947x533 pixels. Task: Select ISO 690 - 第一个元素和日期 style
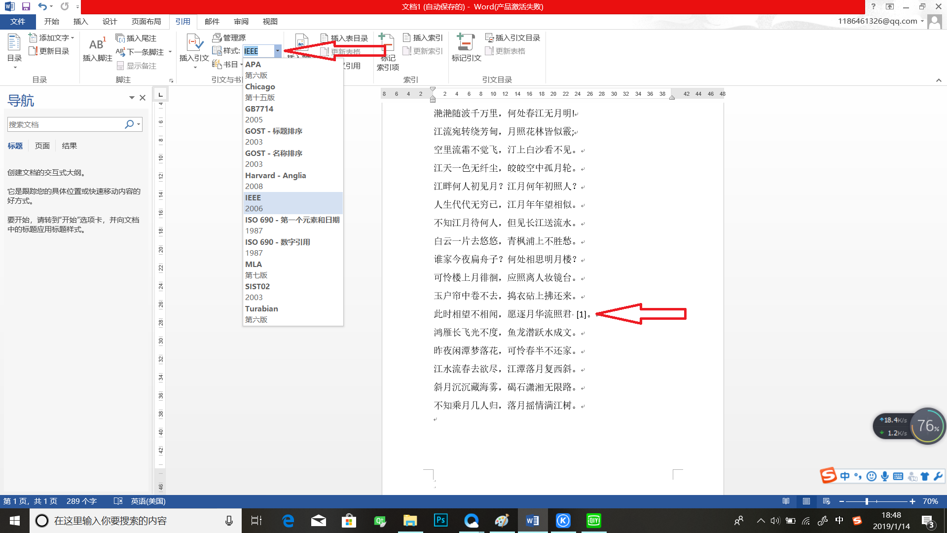pos(293,225)
